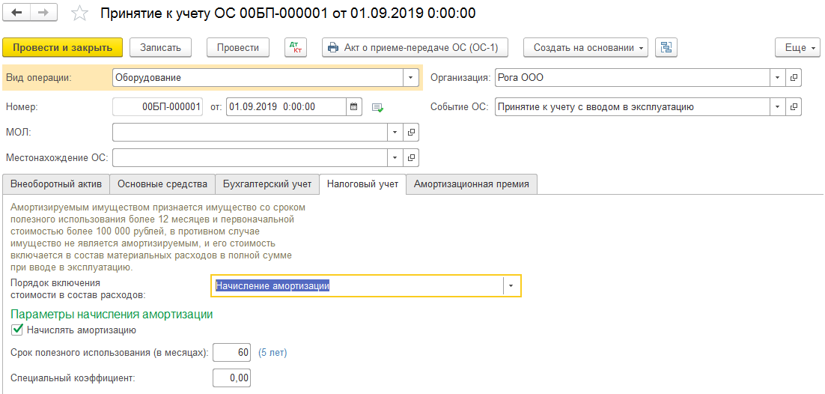Open the МОЛ record via open button
The width and height of the screenshot is (825, 394).
point(411,133)
